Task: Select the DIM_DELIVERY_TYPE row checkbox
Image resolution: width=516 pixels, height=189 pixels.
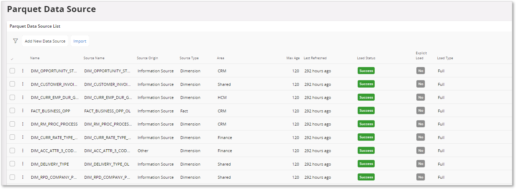Action: (12, 164)
